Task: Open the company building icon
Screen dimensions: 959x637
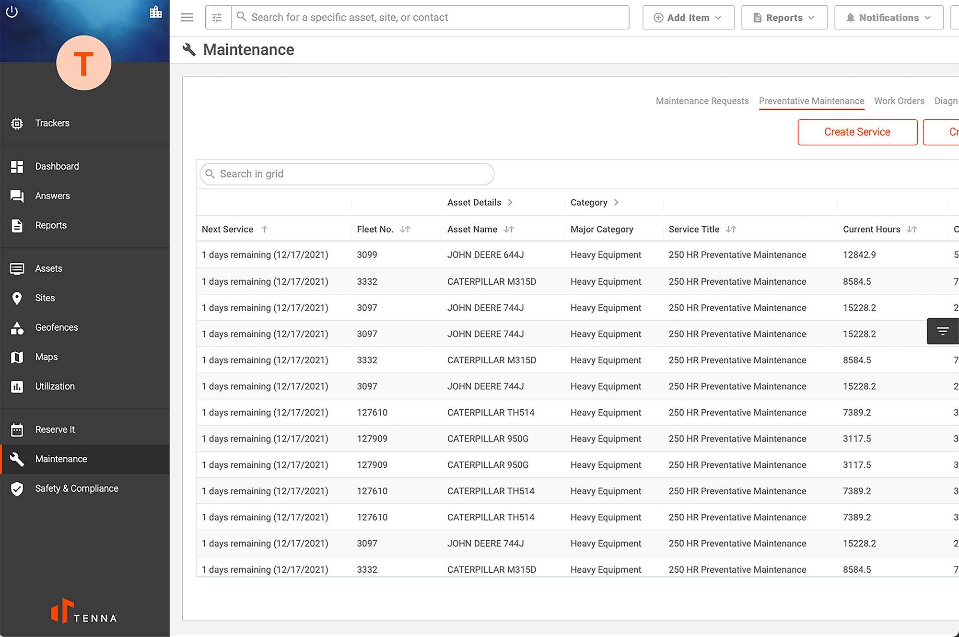Action: coord(156,12)
